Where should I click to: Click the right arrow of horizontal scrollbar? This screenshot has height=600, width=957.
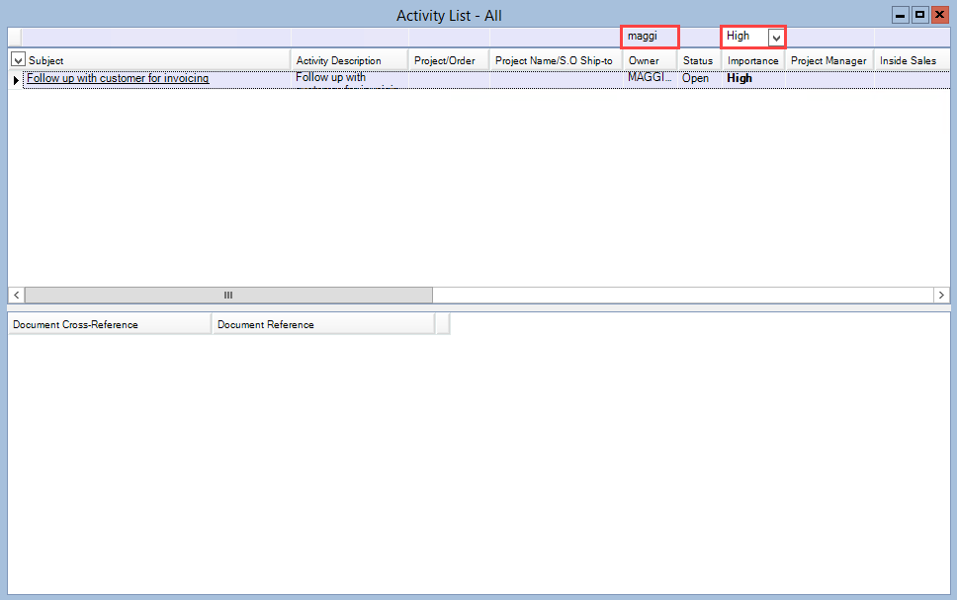click(941, 295)
